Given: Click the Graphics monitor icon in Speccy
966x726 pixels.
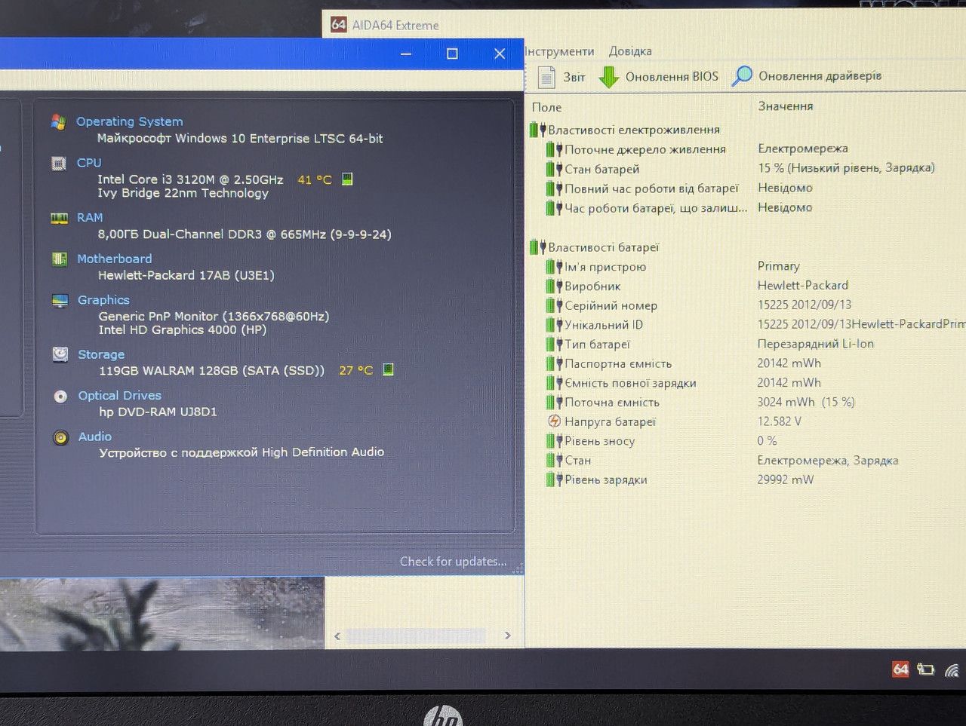Looking at the screenshot, I should click(x=60, y=300).
